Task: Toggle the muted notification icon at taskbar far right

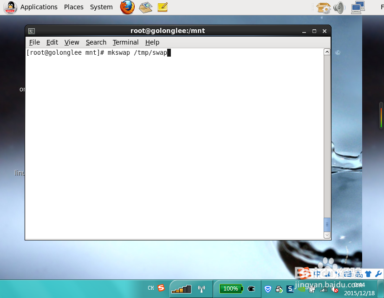Action: pos(335,290)
